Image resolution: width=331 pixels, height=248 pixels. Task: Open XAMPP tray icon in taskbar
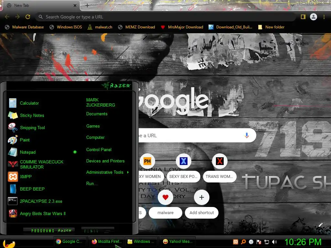tap(236, 242)
